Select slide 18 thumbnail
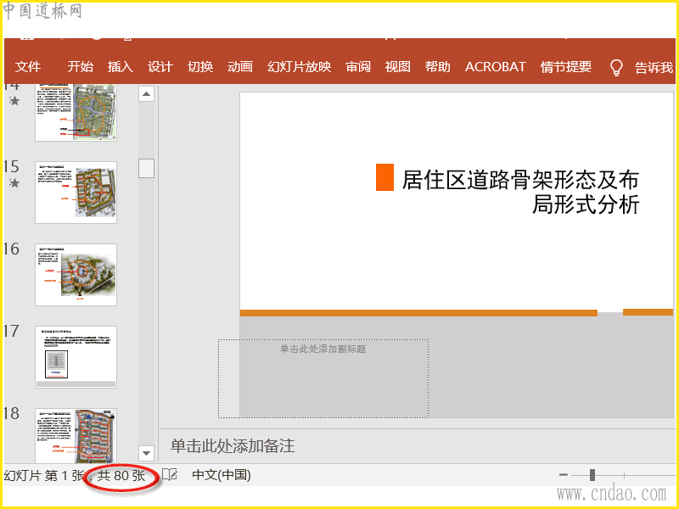Screen dimensions: 679x509 click(76, 436)
